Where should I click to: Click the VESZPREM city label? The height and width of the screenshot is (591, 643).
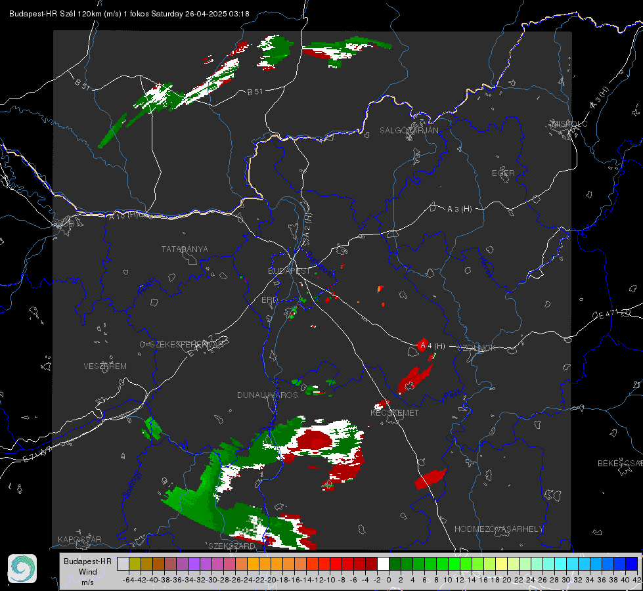pyautogui.click(x=105, y=366)
